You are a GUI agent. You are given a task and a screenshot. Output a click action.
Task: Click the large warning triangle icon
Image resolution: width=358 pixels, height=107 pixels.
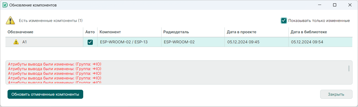pos(10,20)
